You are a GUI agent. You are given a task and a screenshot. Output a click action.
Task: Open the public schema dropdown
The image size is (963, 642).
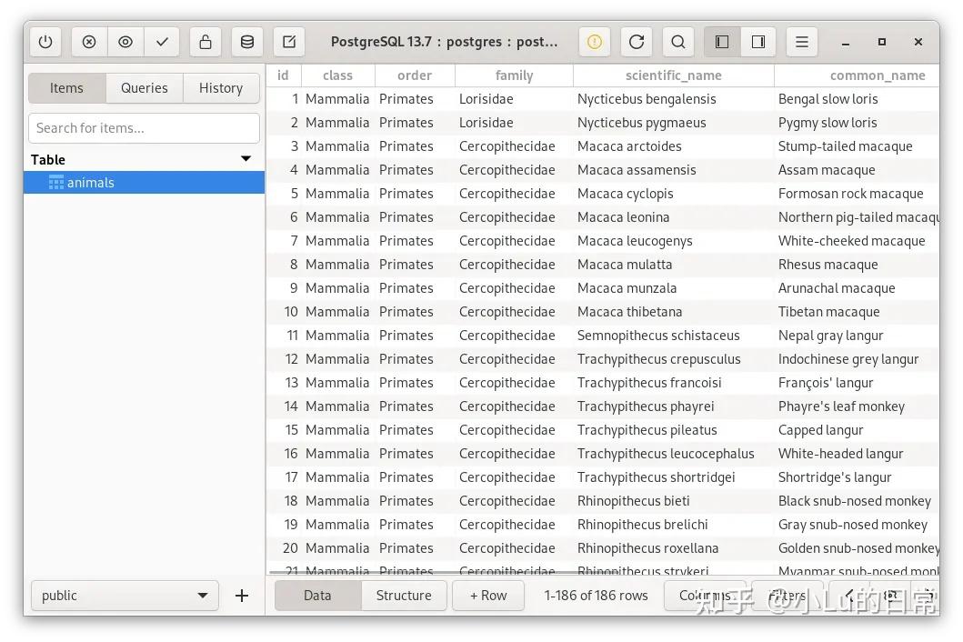click(x=124, y=595)
